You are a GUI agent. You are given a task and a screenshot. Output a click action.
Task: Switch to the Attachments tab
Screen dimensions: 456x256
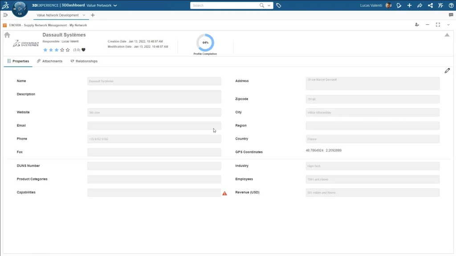[x=49, y=61]
